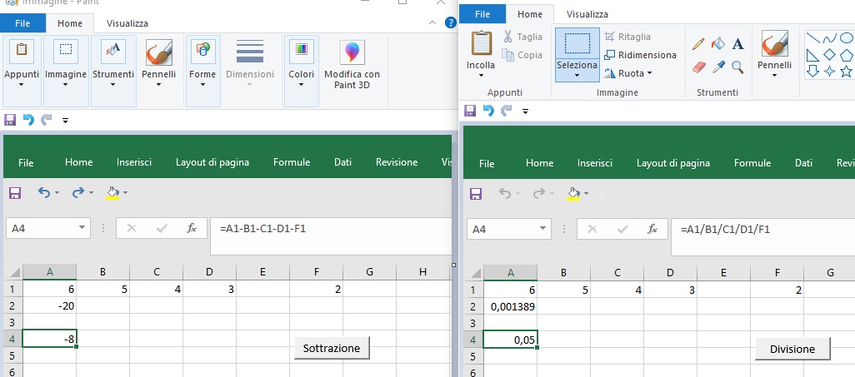Screen dimensions: 855x377
Task: Click the Taglia scissors command
Action: [x=522, y=37]
